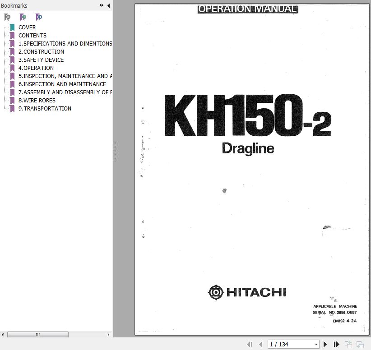The width and height of the screenshot is (371, 350).
Task: Click the bookmarks horizontal scrollbar thumb
Action: coord(38,335)
